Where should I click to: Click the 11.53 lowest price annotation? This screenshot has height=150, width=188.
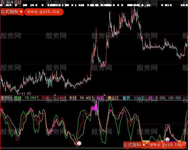26,93
